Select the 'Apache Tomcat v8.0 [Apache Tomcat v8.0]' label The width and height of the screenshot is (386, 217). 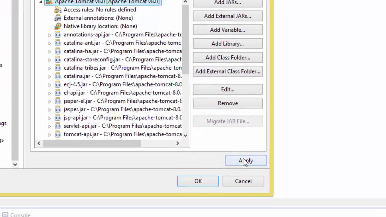[107, 2]
